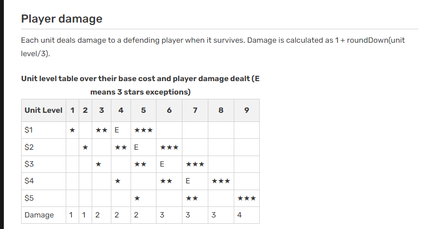The width and height of the screenshot is (431, 229).
Task: Click the two-star icon in the $5 row
Action: pyautogui.click(x=192, y=198)
